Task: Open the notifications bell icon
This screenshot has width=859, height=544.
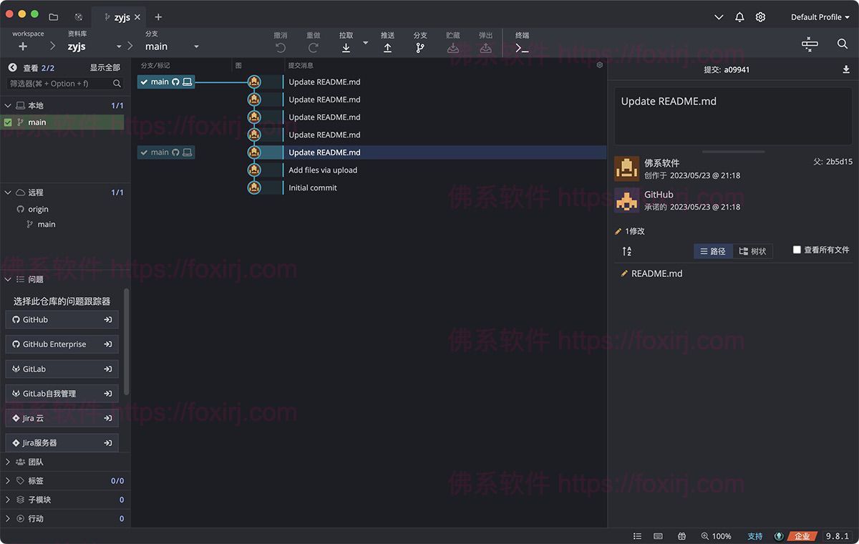Action: point(739,17)
